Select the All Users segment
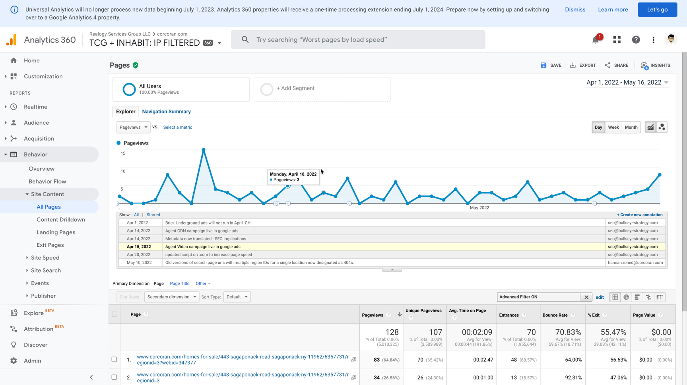The height and width of the screenshot is (385, 687). pos(181,89)
